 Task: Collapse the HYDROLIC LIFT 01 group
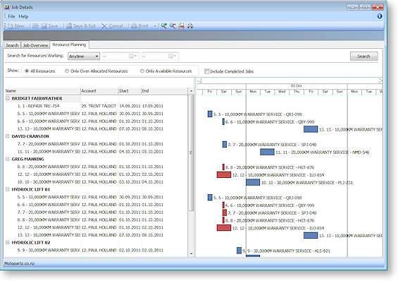tap(8, 189)
